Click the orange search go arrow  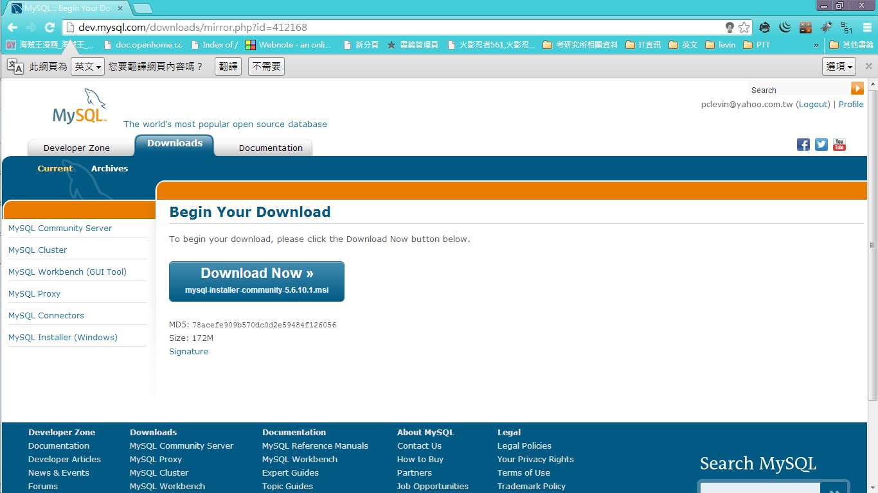[x=857, y=89]
